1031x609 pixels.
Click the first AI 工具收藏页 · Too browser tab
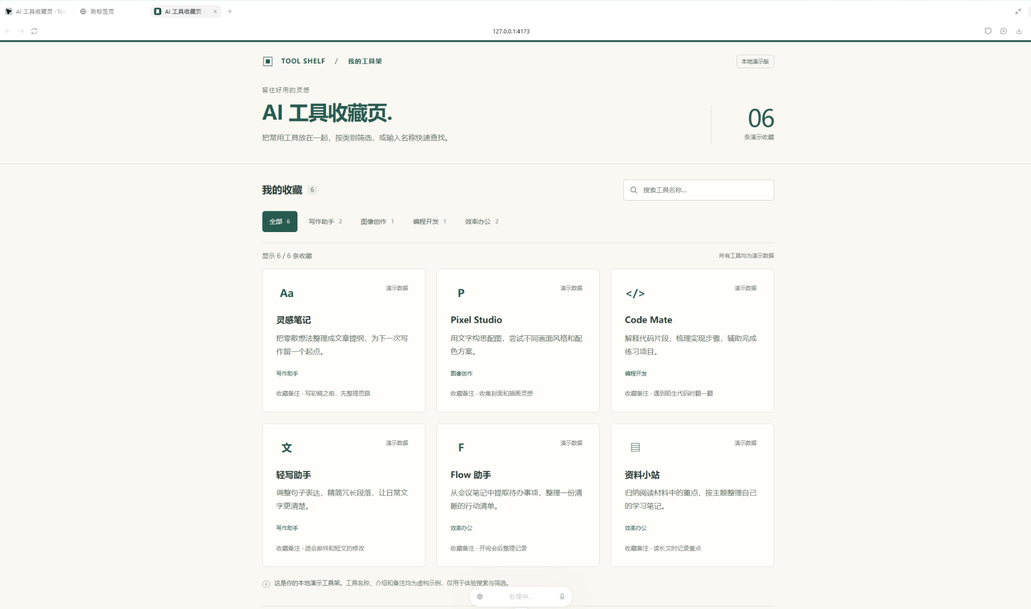click(36, 11)
